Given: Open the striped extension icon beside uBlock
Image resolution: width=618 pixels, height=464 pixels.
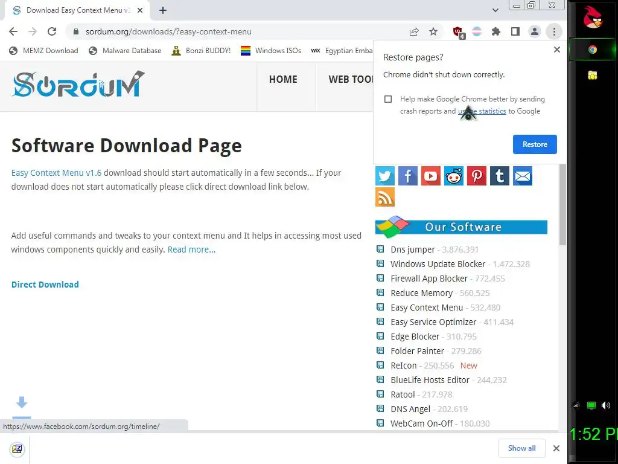Looking at the screenshot, I should [x=477, y=31].
